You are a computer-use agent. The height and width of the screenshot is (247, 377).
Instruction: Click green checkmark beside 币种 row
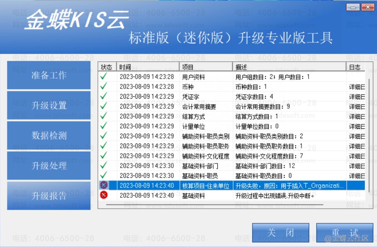click(103, 87)
